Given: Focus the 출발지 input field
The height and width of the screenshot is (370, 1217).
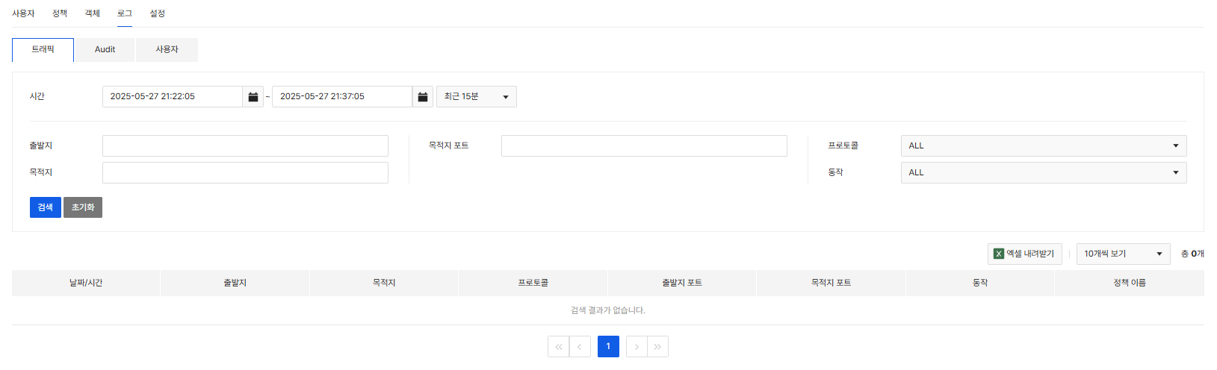Looking at the screenshot, I should coord(245,146).
